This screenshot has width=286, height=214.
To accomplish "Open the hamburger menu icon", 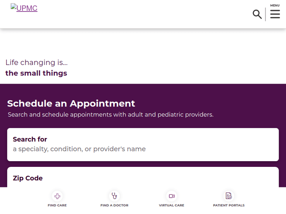I will (x=275, y=14).
